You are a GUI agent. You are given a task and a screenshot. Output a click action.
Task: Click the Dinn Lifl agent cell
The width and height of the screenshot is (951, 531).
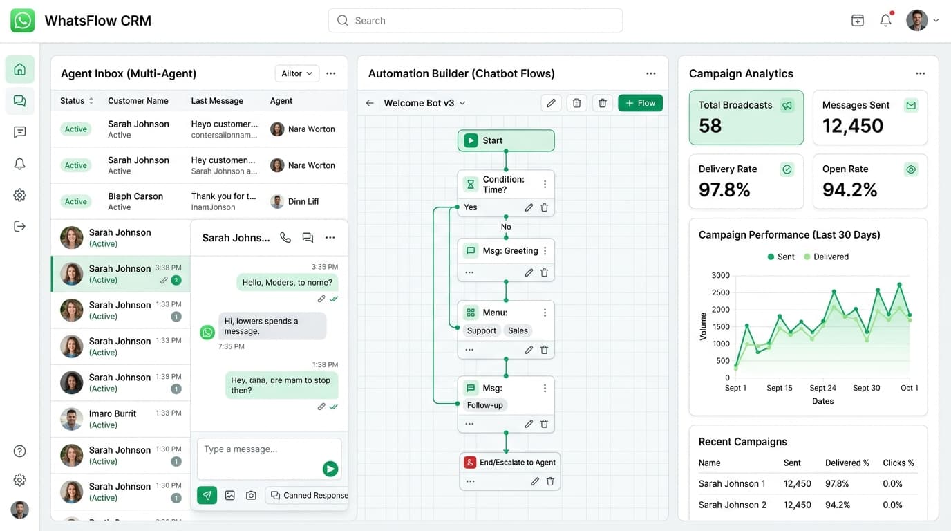pos(294,201)
